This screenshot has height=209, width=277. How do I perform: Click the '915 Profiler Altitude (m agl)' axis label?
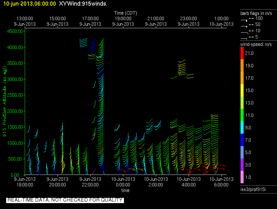4,101
